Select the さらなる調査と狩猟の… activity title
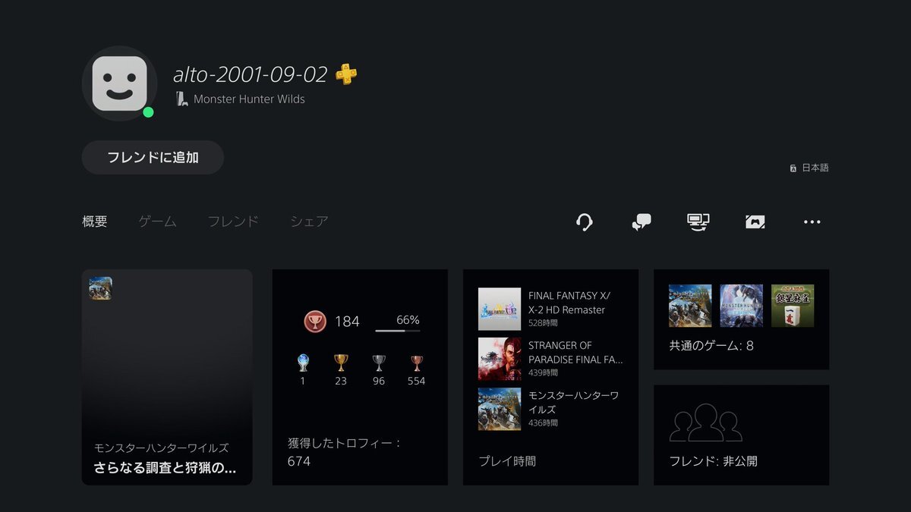This screenshot has width=911, height=512. tap(165, 468)
